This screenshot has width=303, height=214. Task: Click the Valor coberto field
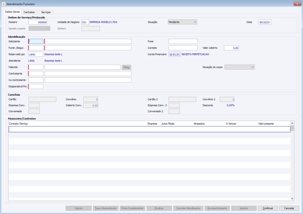pos(231,48)
